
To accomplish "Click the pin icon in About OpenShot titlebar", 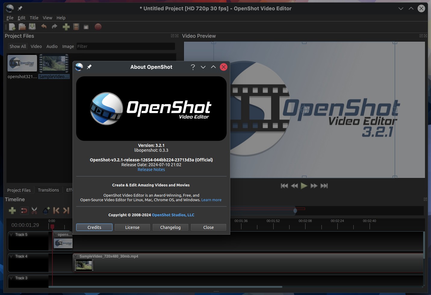I will pos(89,67).
